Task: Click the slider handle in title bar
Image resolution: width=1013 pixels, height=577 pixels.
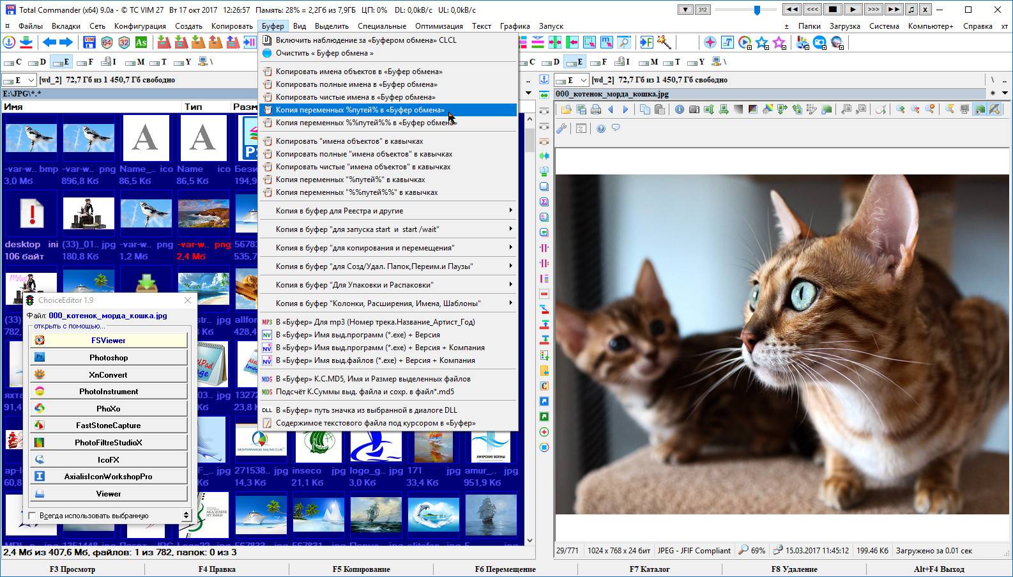Action: point(757,10)
